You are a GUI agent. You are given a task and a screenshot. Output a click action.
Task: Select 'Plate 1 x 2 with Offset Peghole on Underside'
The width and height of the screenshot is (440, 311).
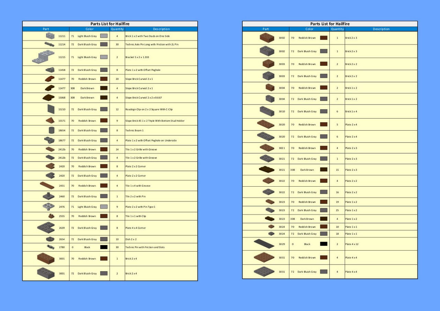(x=151, y=140)
